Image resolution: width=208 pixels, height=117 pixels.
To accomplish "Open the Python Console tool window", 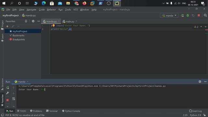I will pos(71,111).
